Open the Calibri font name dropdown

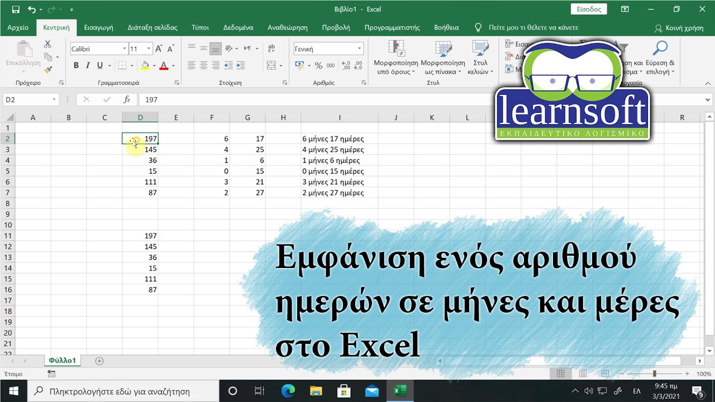point(125,49)
